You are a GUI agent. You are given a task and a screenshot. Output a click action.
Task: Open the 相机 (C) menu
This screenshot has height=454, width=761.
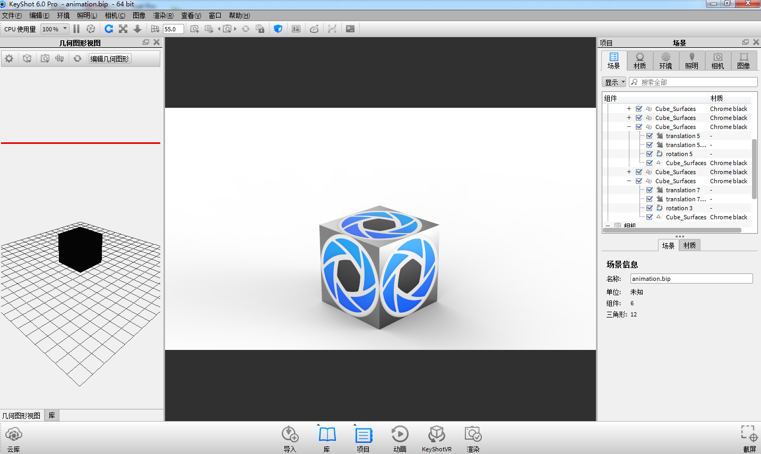point(115,15)
